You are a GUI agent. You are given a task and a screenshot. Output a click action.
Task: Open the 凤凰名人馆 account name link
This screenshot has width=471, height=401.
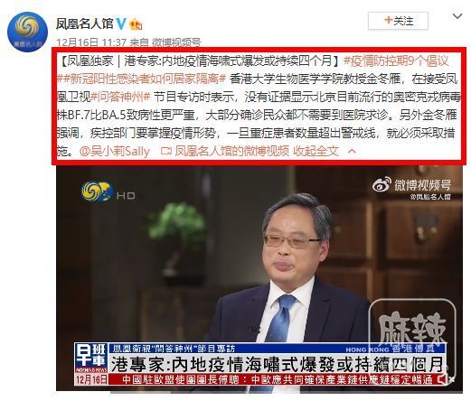84,23
